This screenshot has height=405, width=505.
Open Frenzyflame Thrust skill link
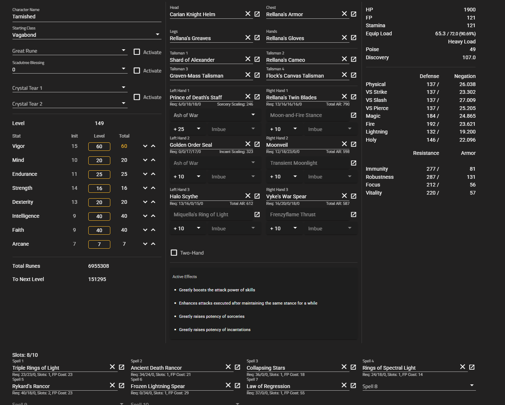point(353,214)
